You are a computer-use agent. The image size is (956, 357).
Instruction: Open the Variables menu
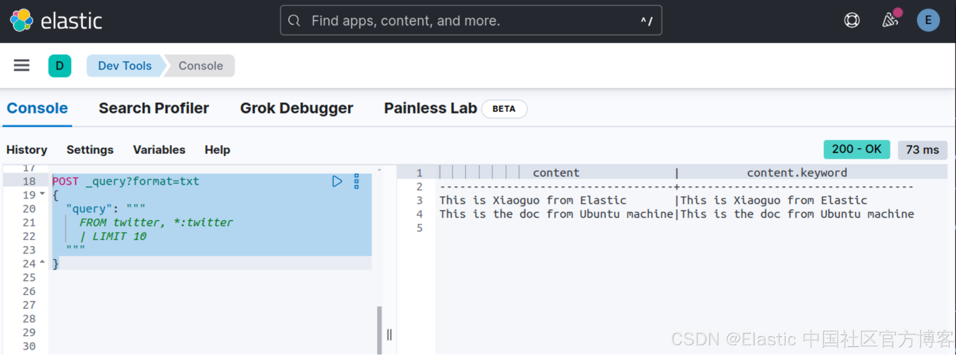pos(159,150)
